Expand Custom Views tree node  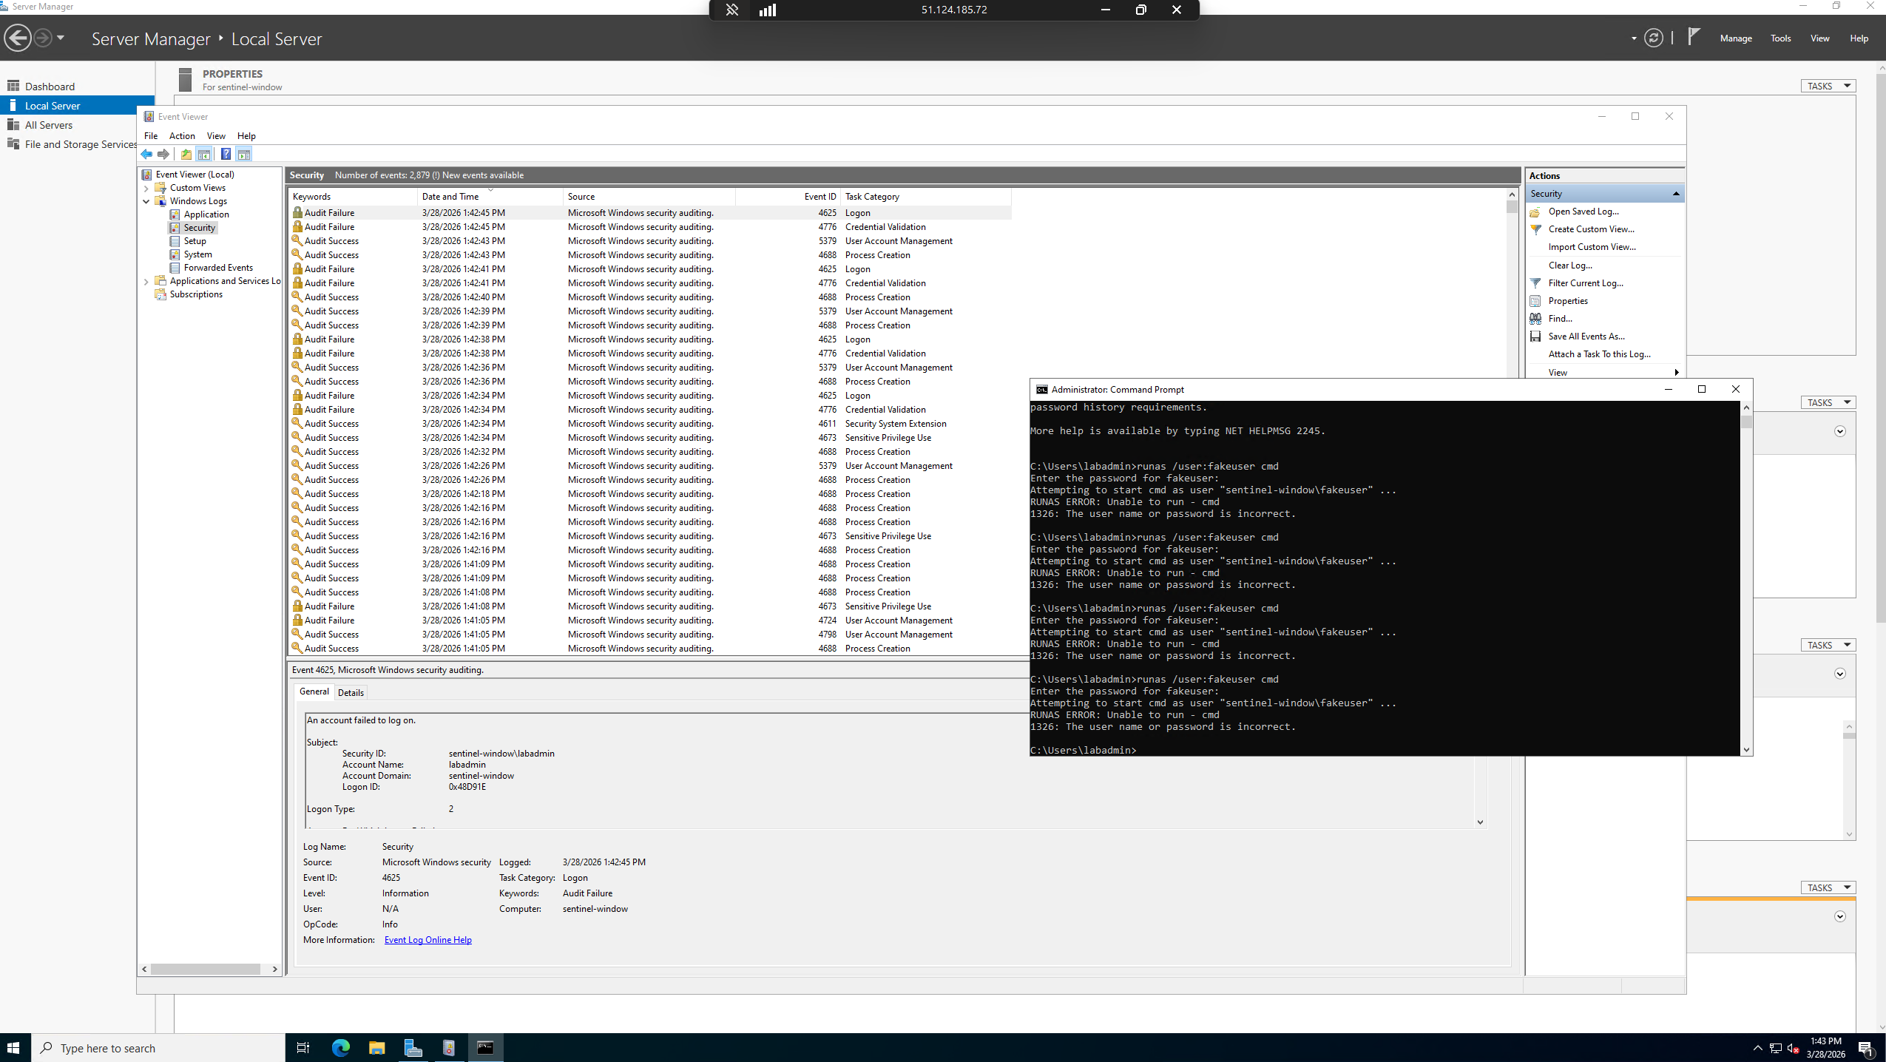tap(146, 189)
